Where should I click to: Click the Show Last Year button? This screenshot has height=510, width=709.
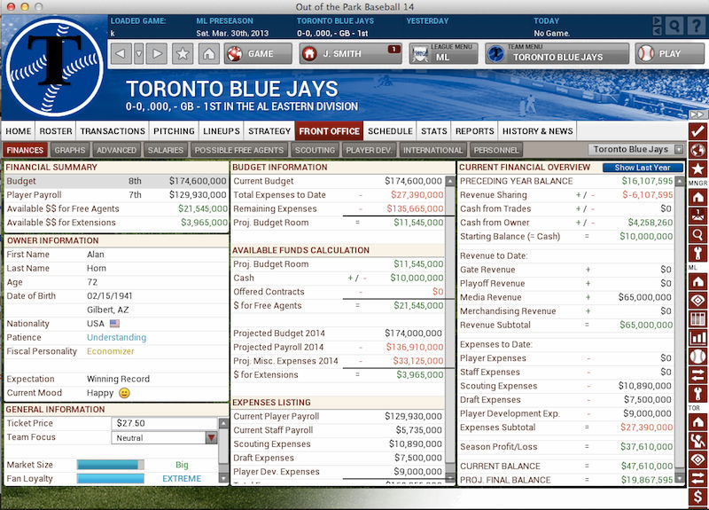(x=642, y=168)
